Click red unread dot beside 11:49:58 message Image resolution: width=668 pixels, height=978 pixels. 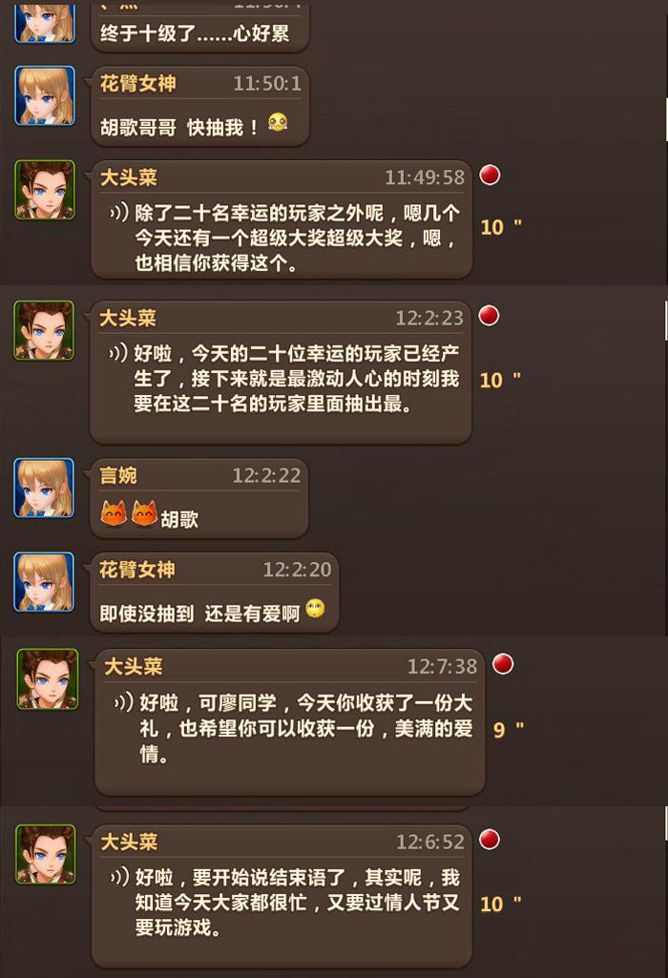click(x=490, y=175)
